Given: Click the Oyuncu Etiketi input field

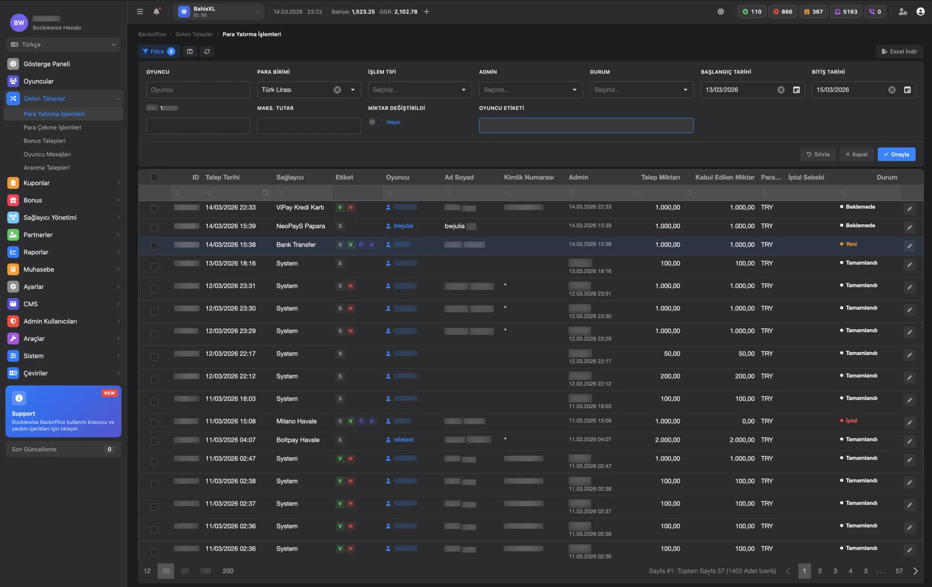Looking at the screenshot, I should 586,126.
